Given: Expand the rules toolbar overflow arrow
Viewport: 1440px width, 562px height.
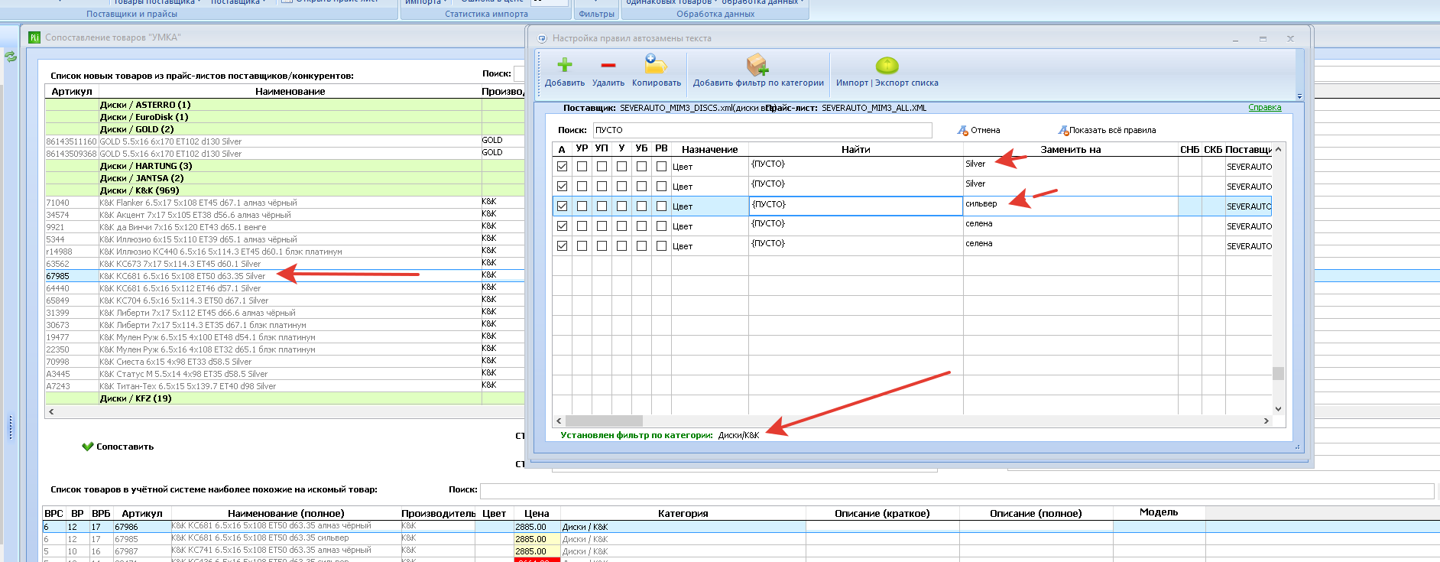Looking at the screenshot, I should [1299, 96].
